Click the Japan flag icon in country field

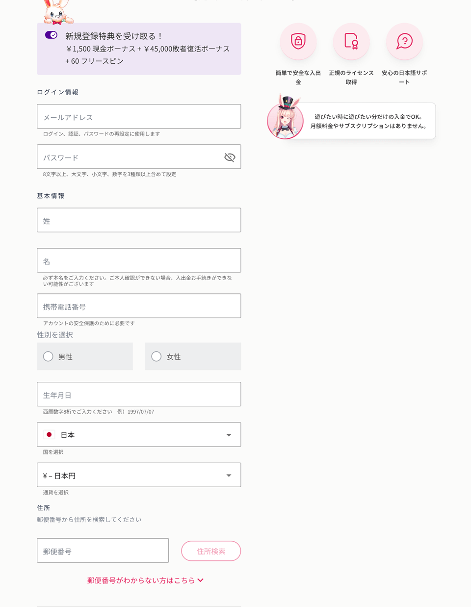coord(49,435)
